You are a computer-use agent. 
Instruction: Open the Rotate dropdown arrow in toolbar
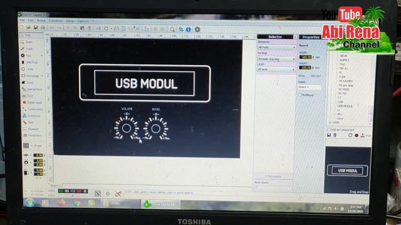[x=112, y=29]
